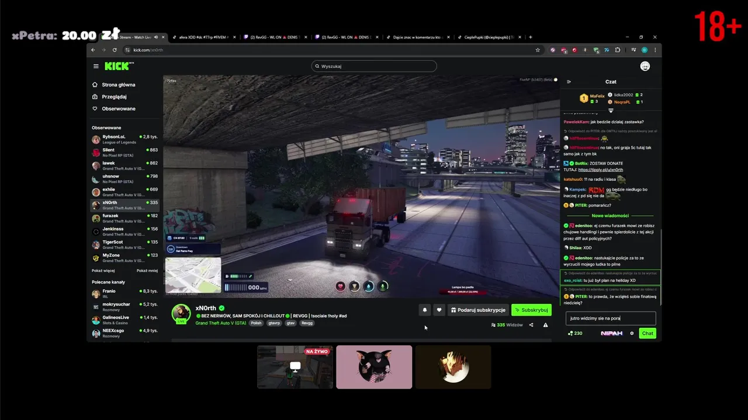Open mokrysuchar recommended channel
Viewport: 748px width, 420px height.
coord(124,306)
